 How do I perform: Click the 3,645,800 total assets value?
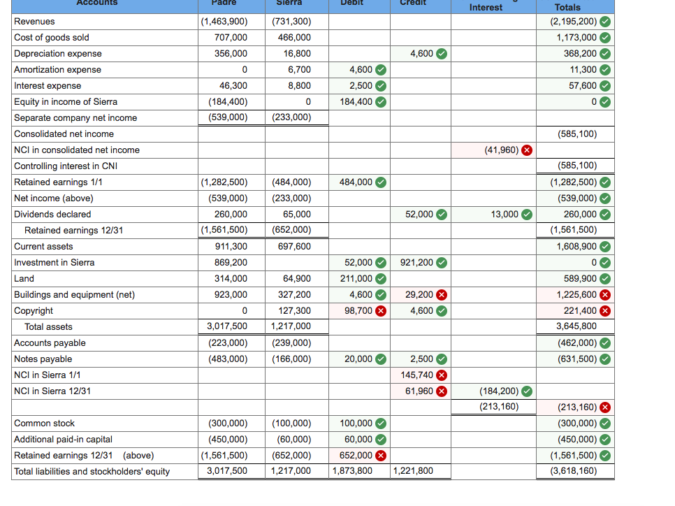tap(576, 326)
